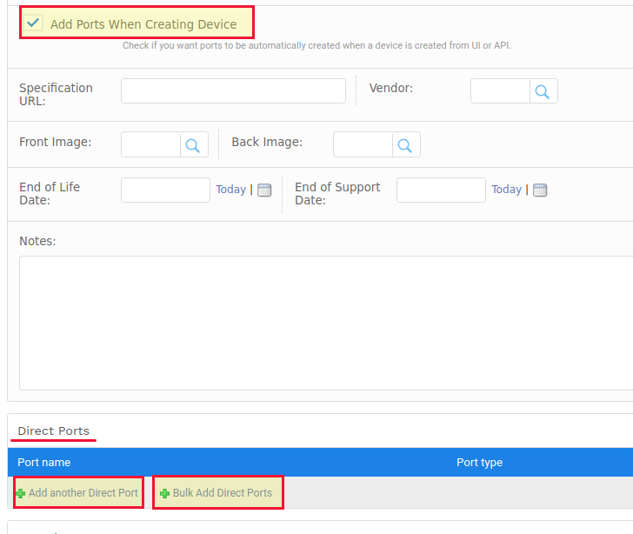Open End of Life Date calendar icon

(264, 190)
